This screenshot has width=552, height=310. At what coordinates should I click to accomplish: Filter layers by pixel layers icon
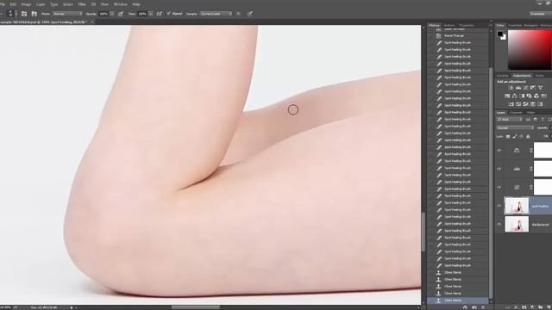point(528,120)
